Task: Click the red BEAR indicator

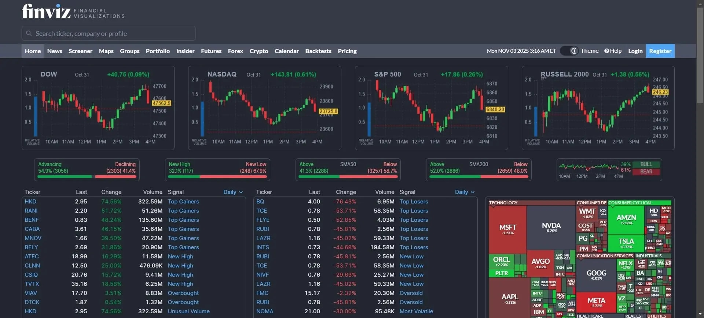Action: (x=646, y=172)
